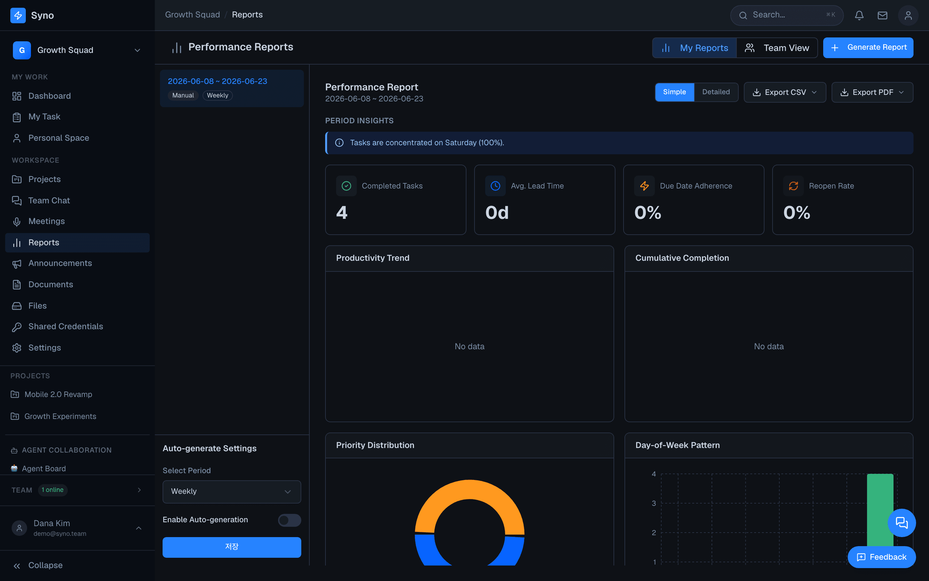Expand the Dana Kim user menu chevron
929x581 pixels.
pyautogui.click(x=139, y=528)
